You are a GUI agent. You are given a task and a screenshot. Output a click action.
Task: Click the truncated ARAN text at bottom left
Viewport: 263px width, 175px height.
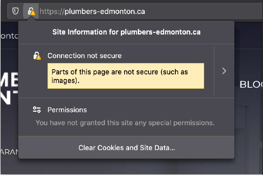click(9, 152)
